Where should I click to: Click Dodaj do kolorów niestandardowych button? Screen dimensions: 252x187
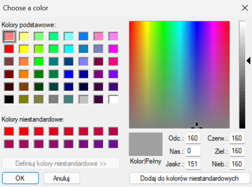189,178
